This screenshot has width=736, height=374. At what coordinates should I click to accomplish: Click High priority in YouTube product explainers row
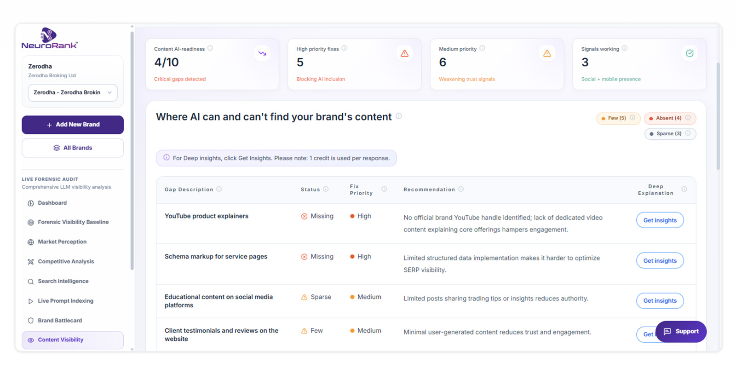click(361, 216)
